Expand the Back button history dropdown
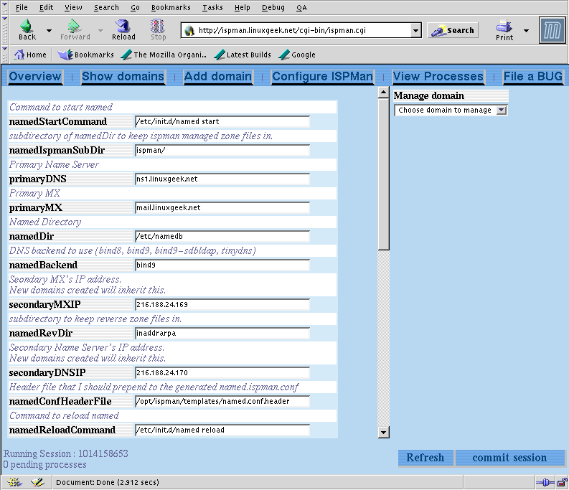This screenshot has height=490, width=569. [49, 31]
